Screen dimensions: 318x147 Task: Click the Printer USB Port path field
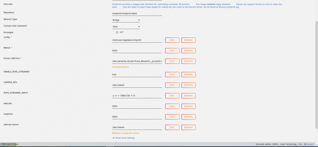[x=137, y=61]
